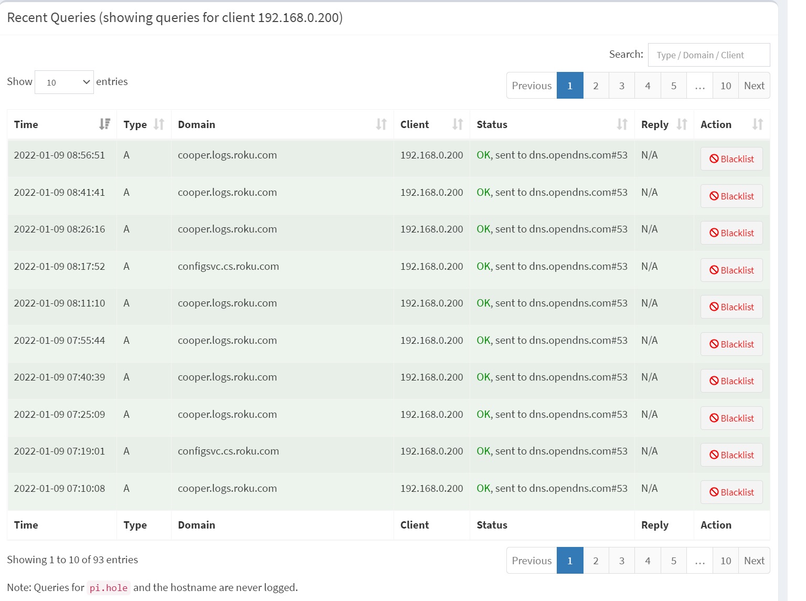Viewport: 806px width, 601px height.
Task: Click 'Showing 1 to 10 of 93 entries'
Action: tap(72, 560)
